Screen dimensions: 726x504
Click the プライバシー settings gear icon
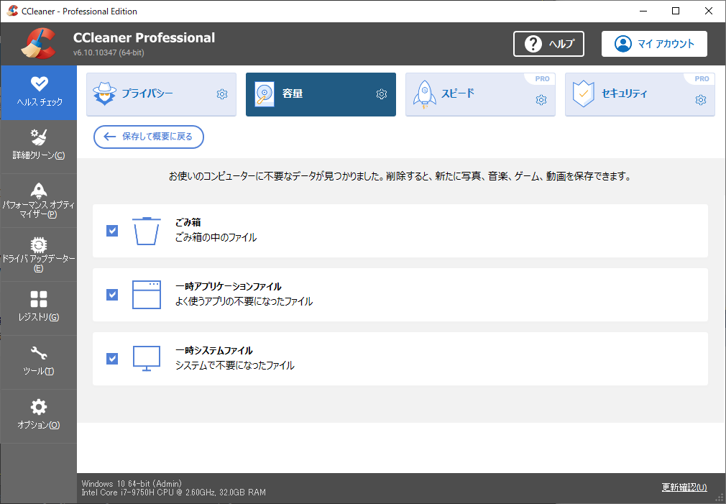tap(222, 94)
